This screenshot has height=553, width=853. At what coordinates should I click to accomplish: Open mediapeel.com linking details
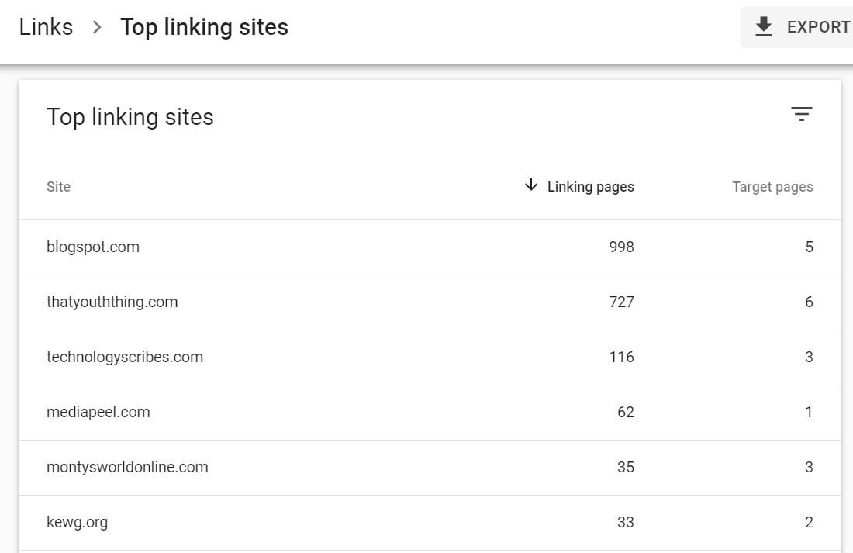(x=430, y=412)
